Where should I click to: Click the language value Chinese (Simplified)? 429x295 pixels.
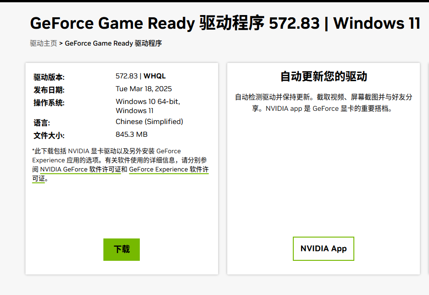click(149, 122)
